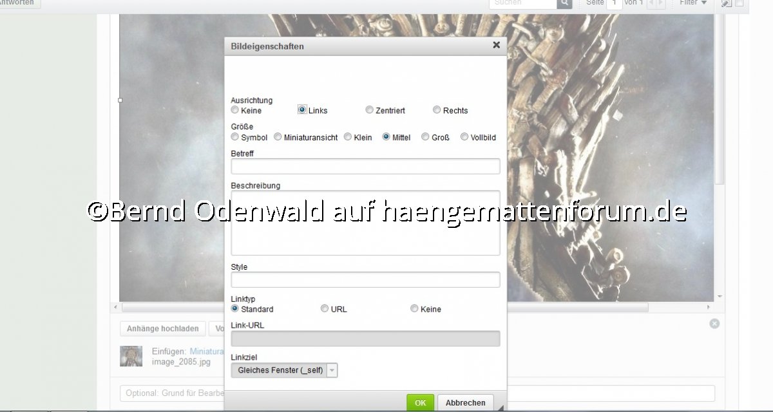Select Zentriert alignment option
This screenshot has width=773, height=412.
[x=369, y=110]
